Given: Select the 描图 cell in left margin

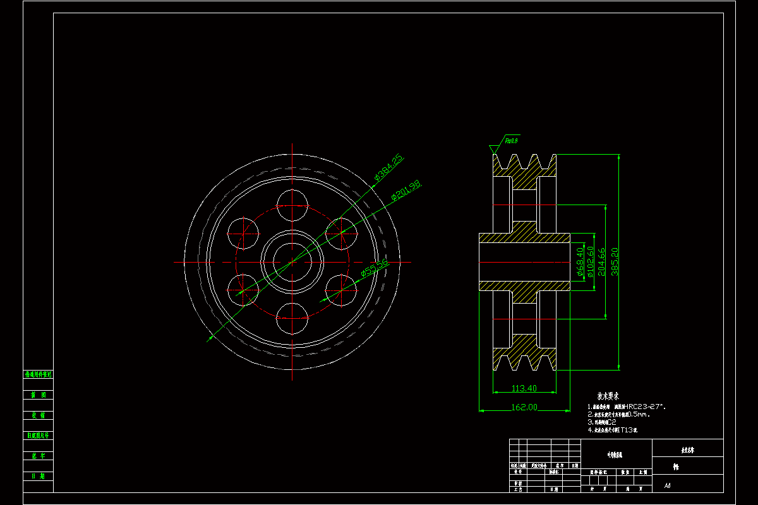Looking at the screenshot, I should 39,395.
